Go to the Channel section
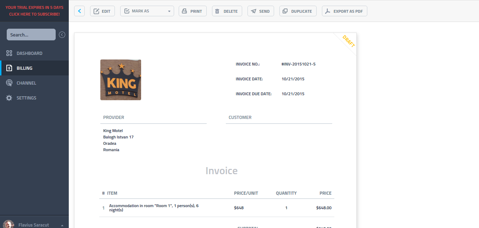The height and width of the screenshot is (228, 479). pyautogui.click(x=34, y=83)
